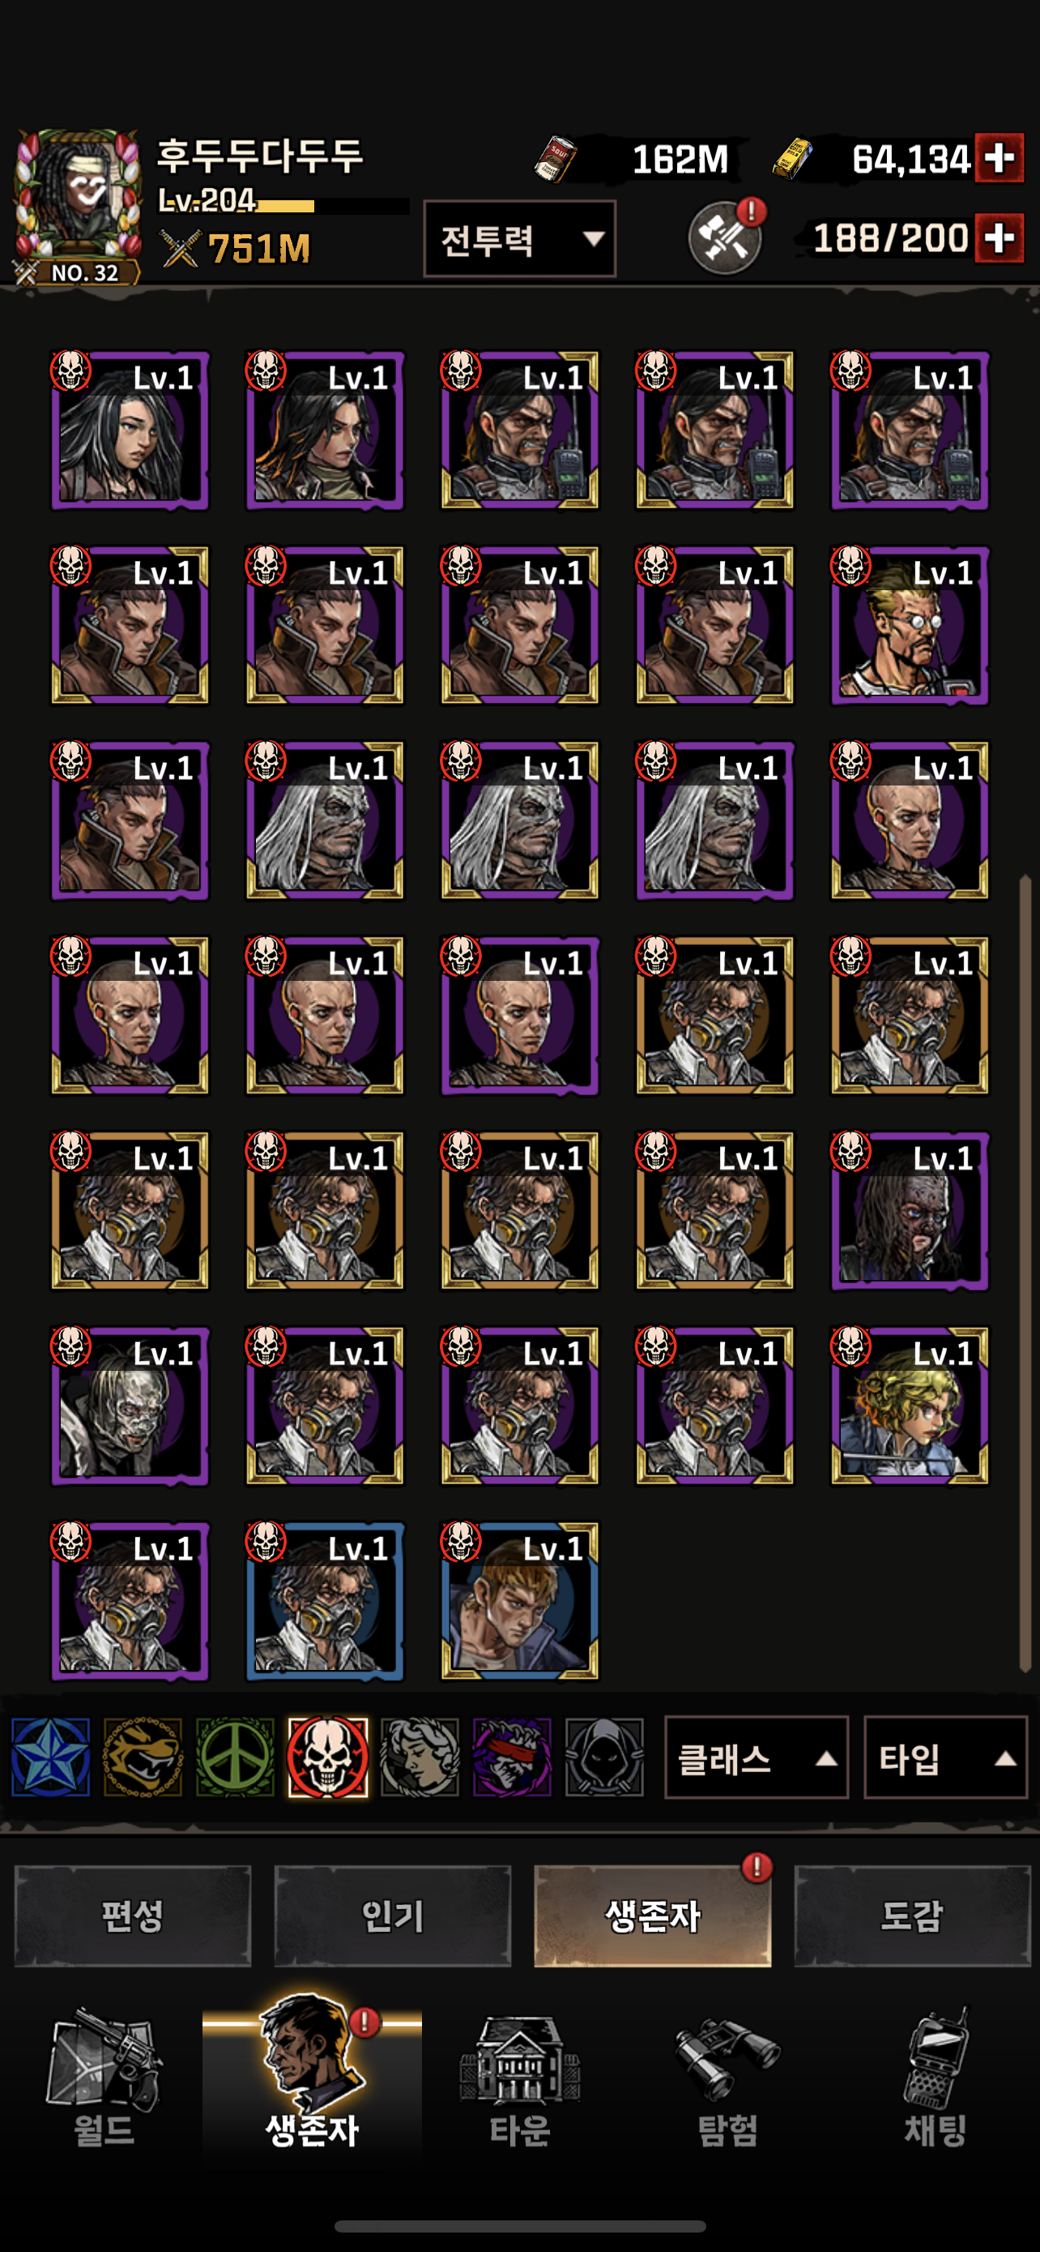Add gold bars with the plus button
Image resolution: width=1040 pixels, height=2252 pixels.
coord(1000,158)
